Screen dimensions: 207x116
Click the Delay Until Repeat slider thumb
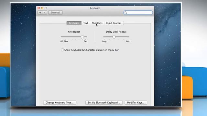pos(114,37)
